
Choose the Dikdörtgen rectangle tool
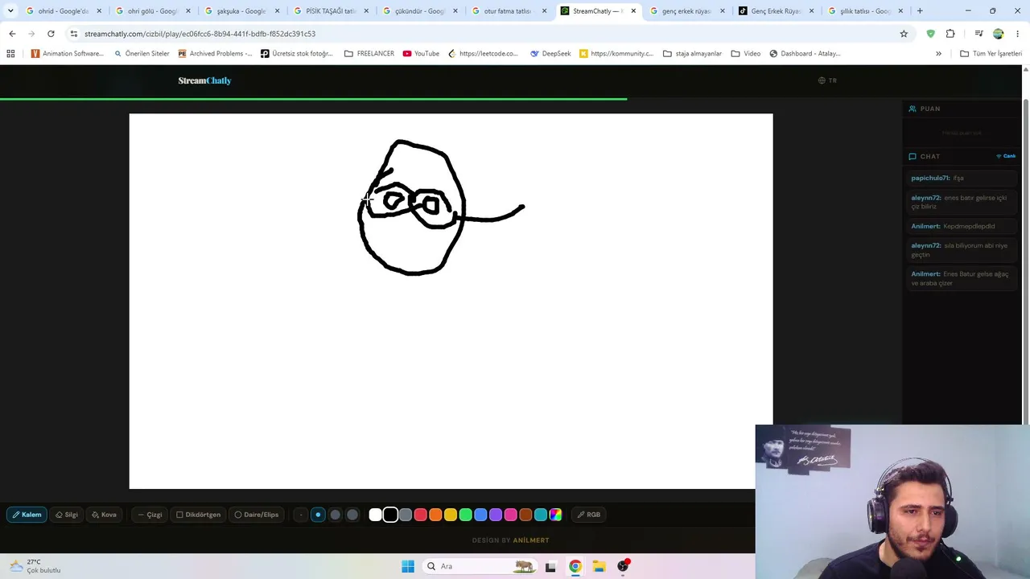tap(198, 515)
